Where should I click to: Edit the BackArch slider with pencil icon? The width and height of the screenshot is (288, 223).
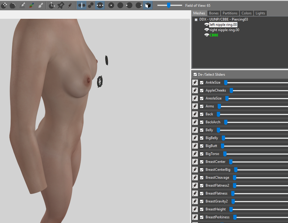195,122
